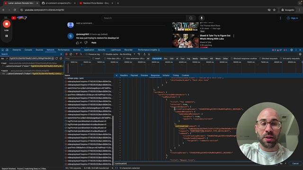The height and width of the screenshot is (170, 303).
Task: Pause the screen recording
Action: 7,36
